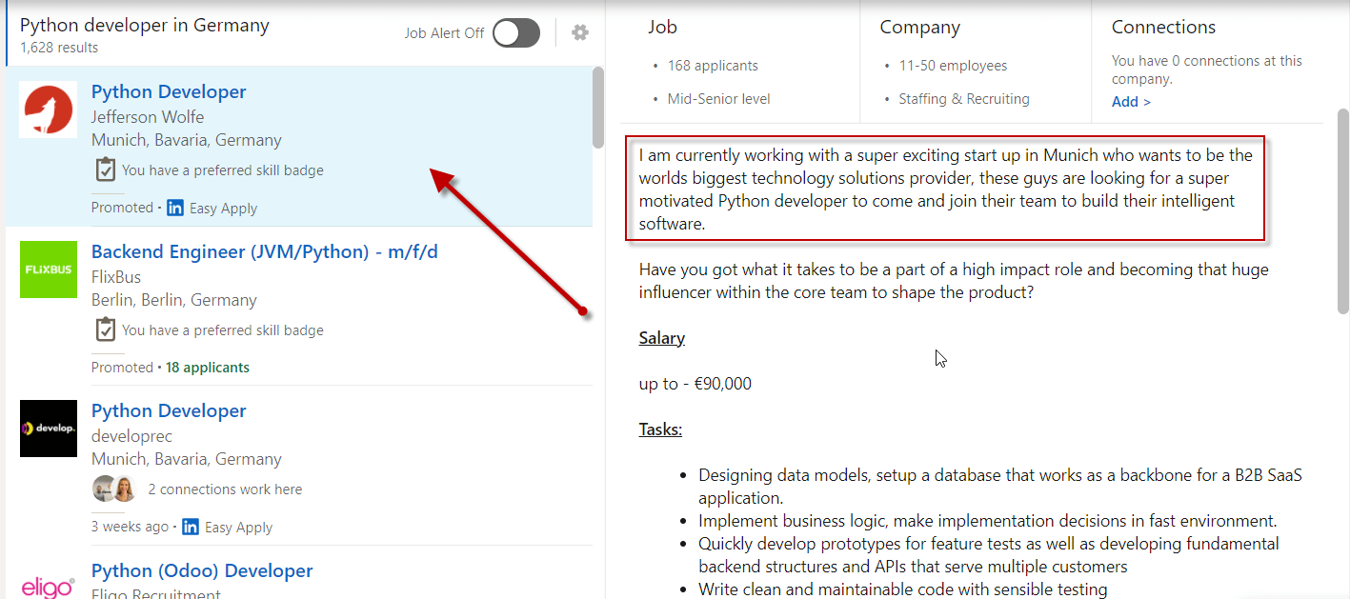This screenshot has height=599, width=1350.
Task: Click 'I am currently working' intro paragraph
Action: [946, 190]
